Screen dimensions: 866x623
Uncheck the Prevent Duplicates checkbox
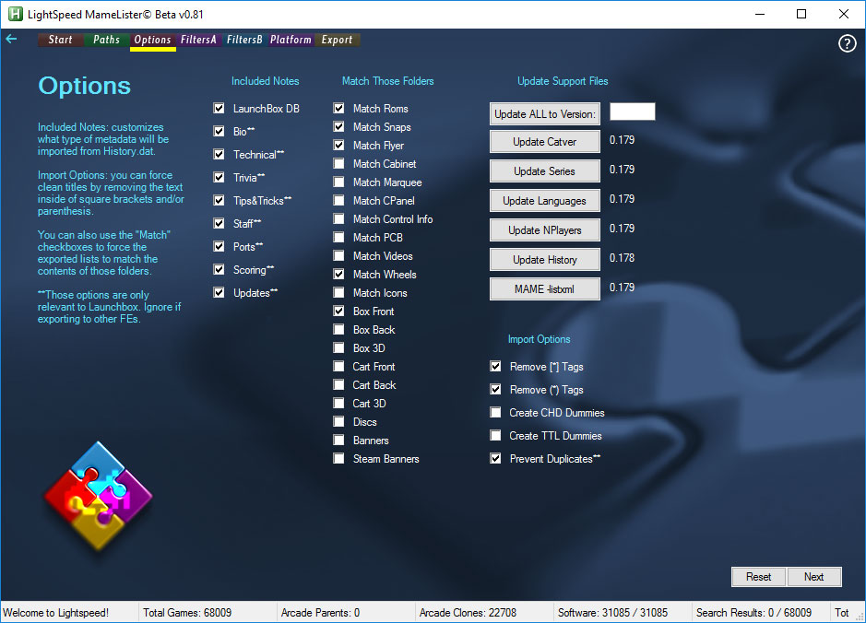click(x=496, y=459)
